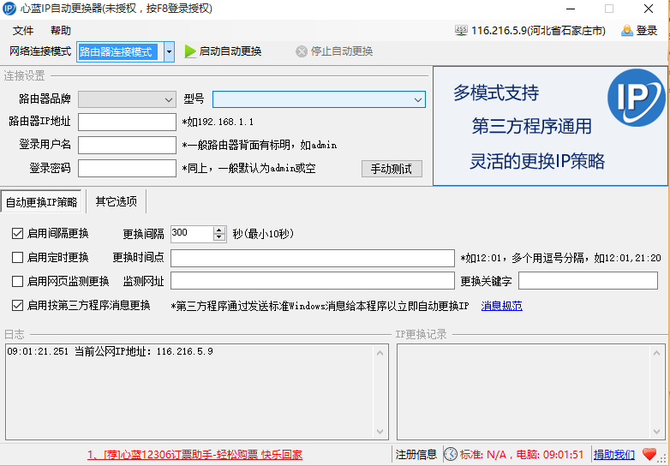
Task: Switch to the 自动更换IP策略 tab
Action: point(41,201)
